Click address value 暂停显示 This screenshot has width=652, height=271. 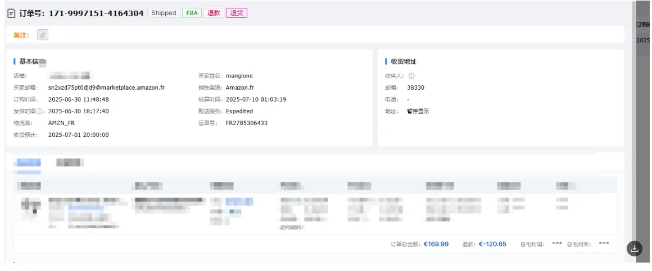(x=418, y=111)
